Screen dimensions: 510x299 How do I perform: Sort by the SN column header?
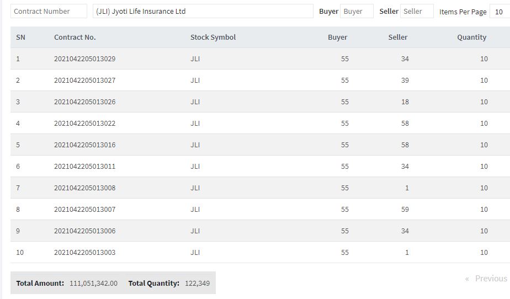20,38
